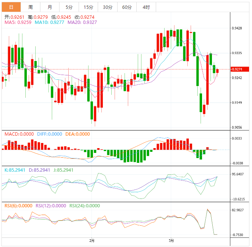
Task: Click the 95.6407 KDJ axis value
Action: coord(238,174)
